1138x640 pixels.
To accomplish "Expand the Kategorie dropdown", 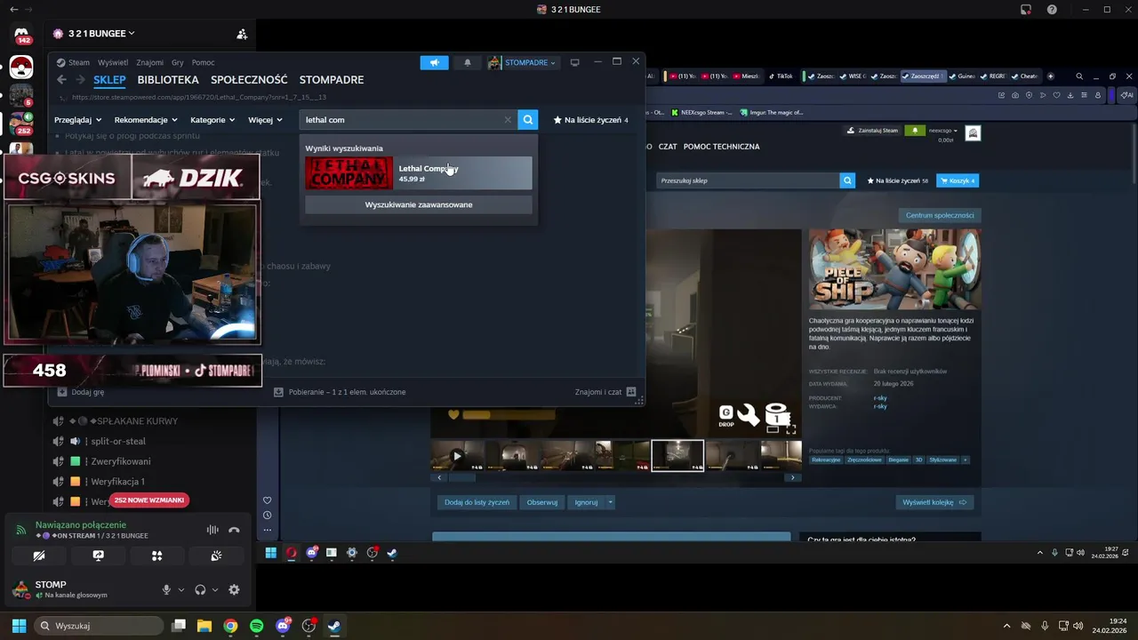I will (x=212, y=120).
